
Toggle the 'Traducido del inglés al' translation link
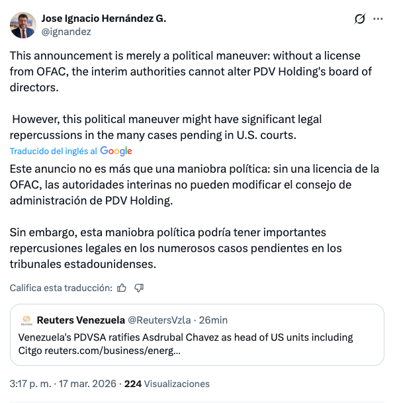pyautogui.click(x=54, y=151)
